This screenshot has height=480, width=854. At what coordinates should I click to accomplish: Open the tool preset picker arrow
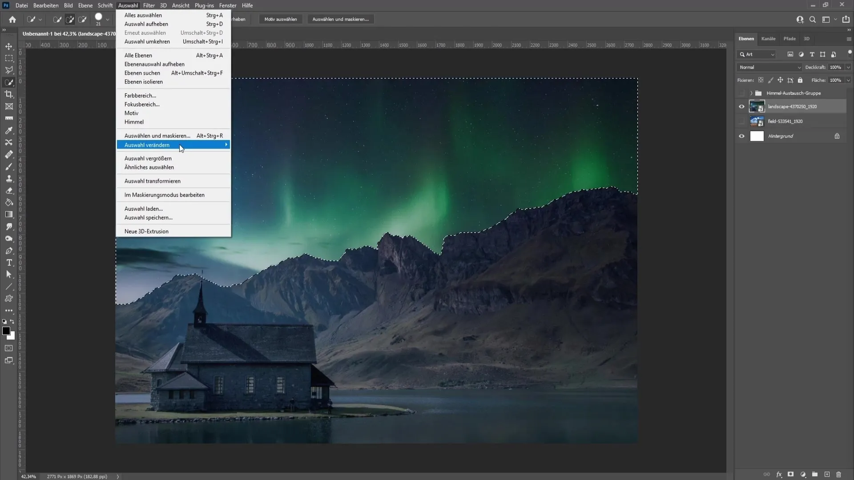click(x=40, y=20)
